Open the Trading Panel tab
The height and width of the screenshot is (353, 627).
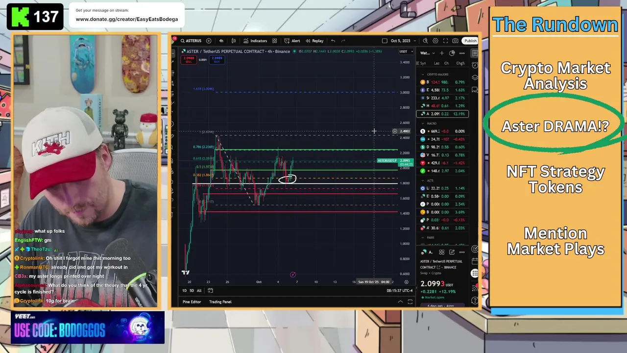click(x=220, y=302)
